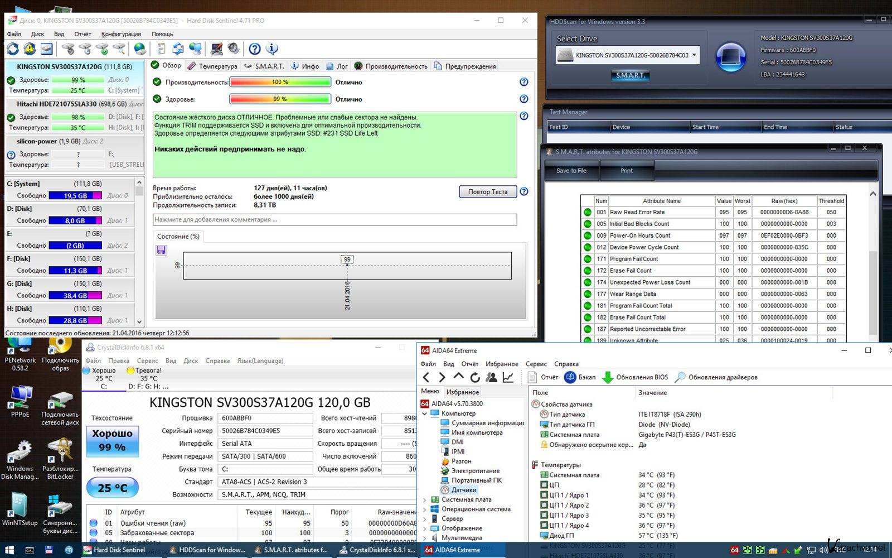The height and width of the screenshot is (558, 892).
Task: Expand Операционная система node in AIDA64 tree
Action: (425, 509)
